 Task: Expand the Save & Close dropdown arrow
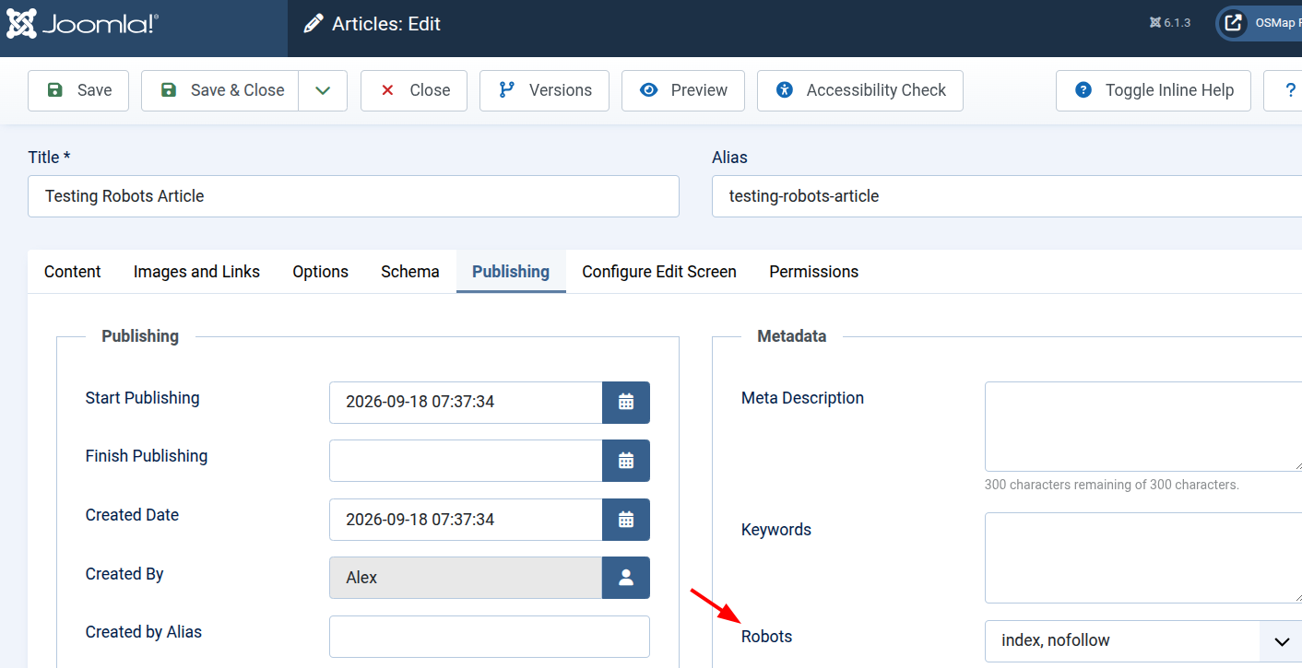pyautogui.click(x=323, y=90)
